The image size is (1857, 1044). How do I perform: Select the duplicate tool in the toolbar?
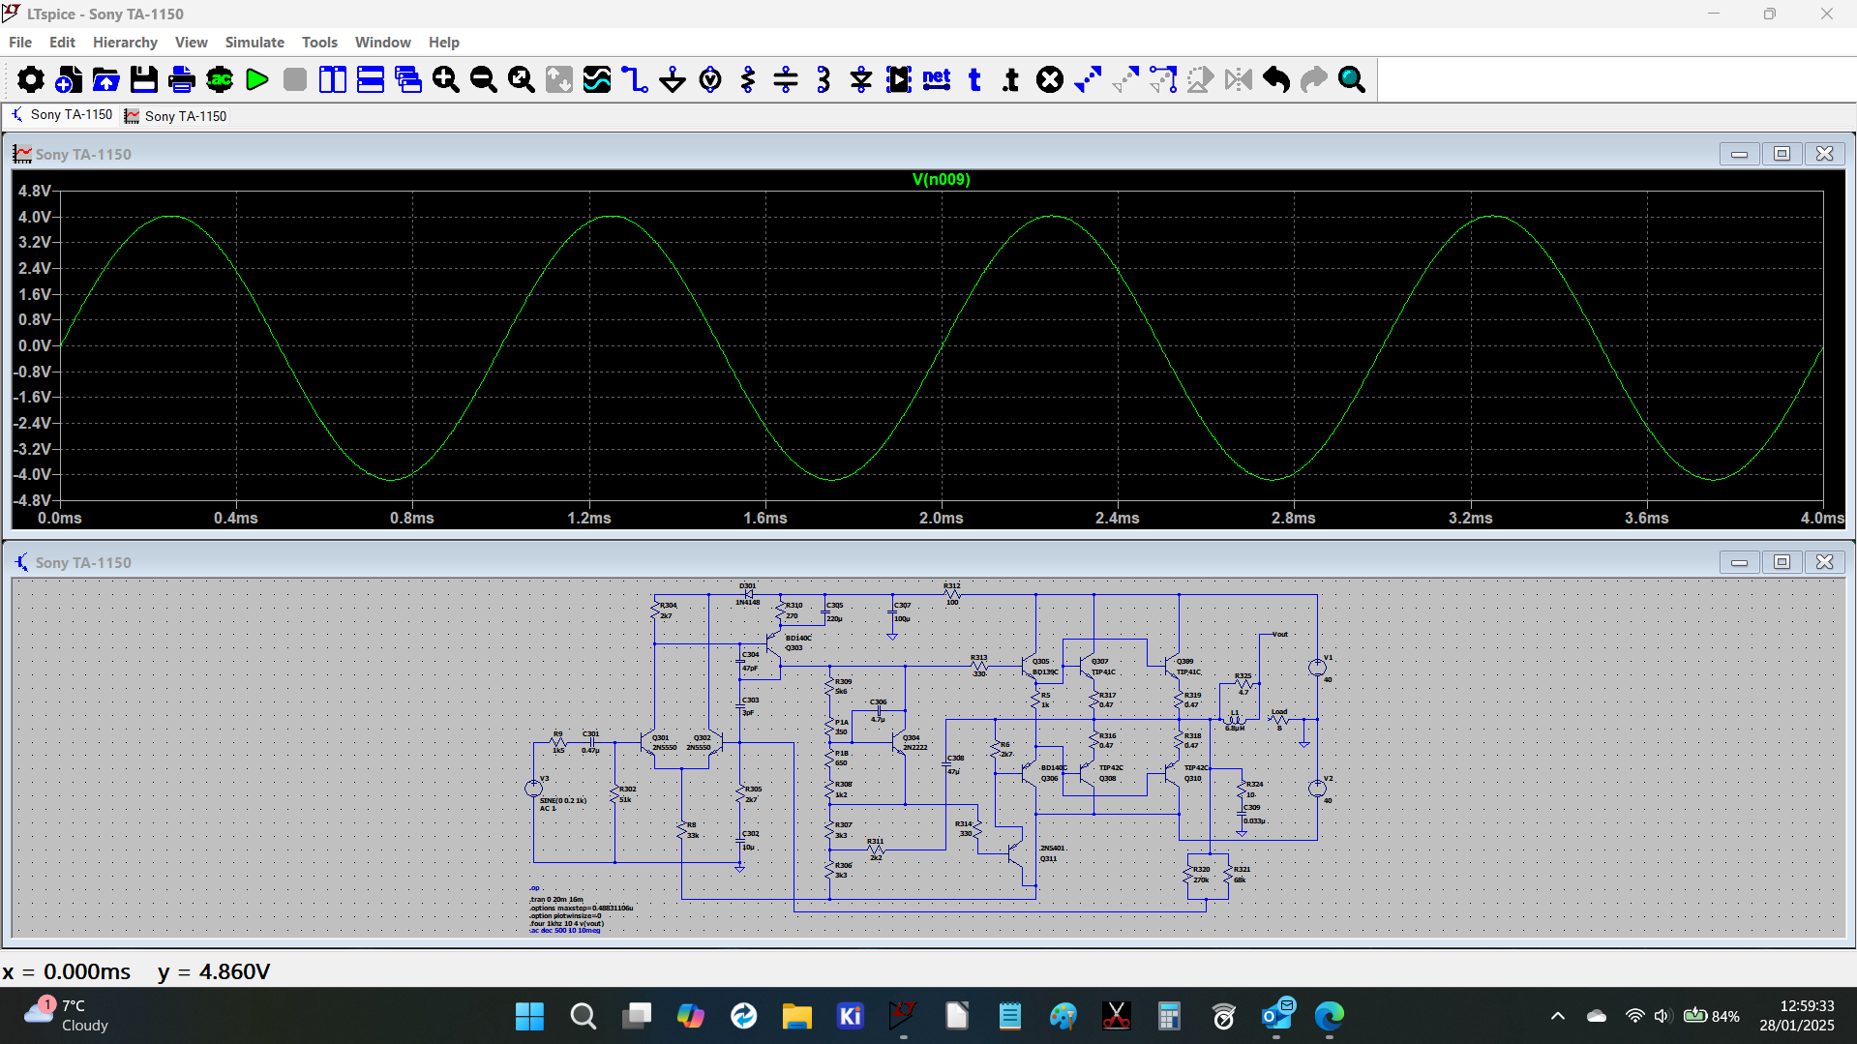(1088, 79)
